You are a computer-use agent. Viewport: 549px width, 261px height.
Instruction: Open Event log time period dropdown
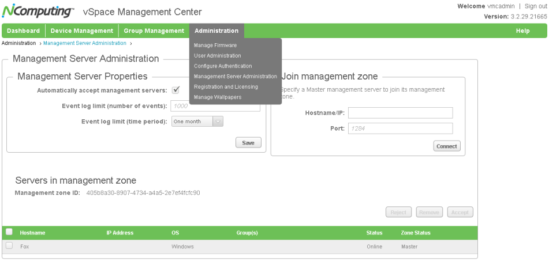tap(197, 122)
